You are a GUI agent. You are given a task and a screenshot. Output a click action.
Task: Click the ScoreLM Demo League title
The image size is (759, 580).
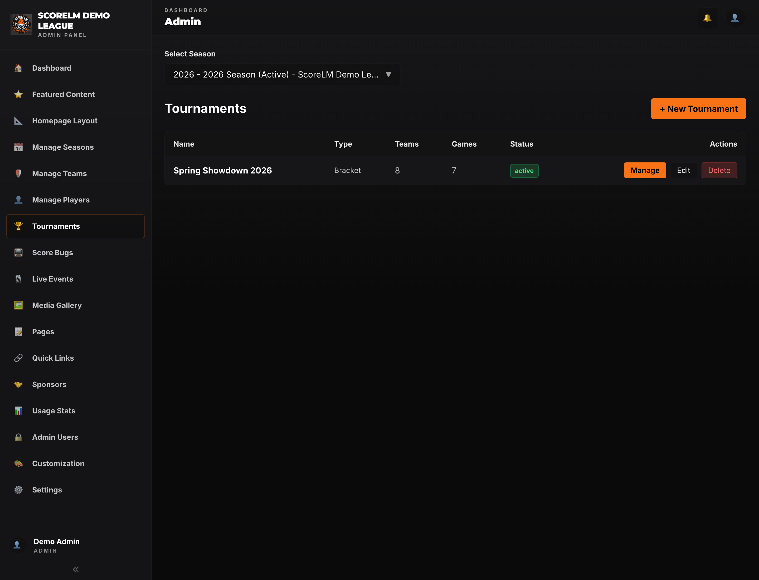[x=74, y=21]
